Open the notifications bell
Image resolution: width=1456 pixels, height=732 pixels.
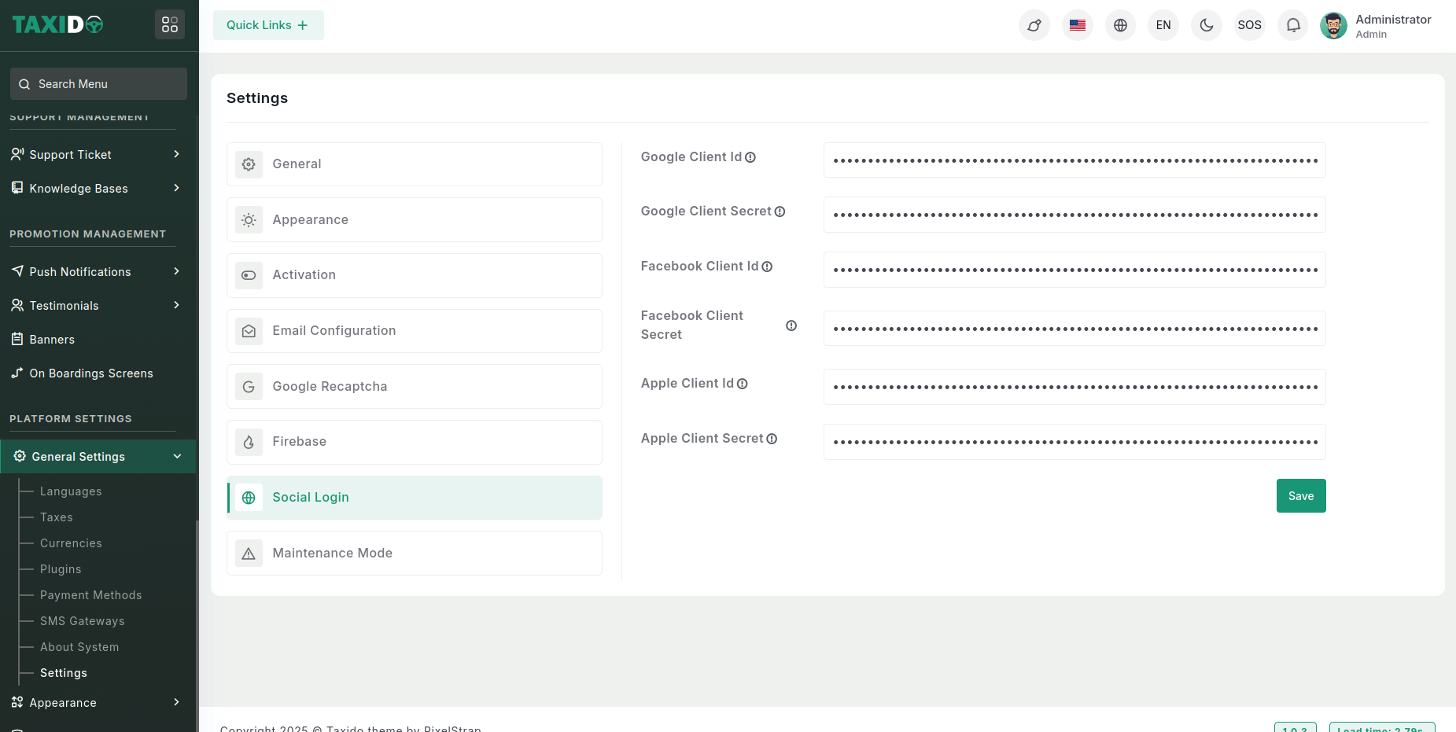[1292, 25]
